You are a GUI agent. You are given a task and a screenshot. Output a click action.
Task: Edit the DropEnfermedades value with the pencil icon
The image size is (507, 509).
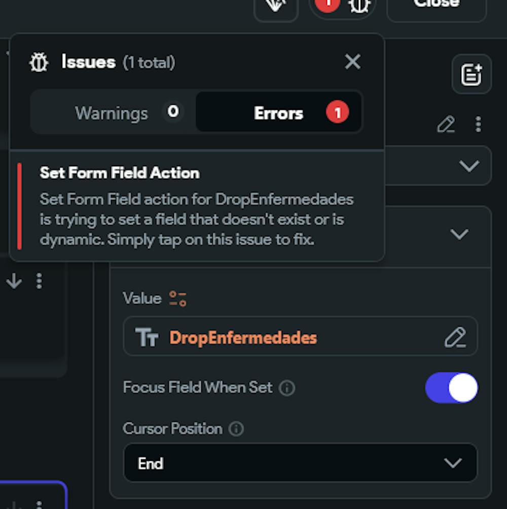click(455, 337)
